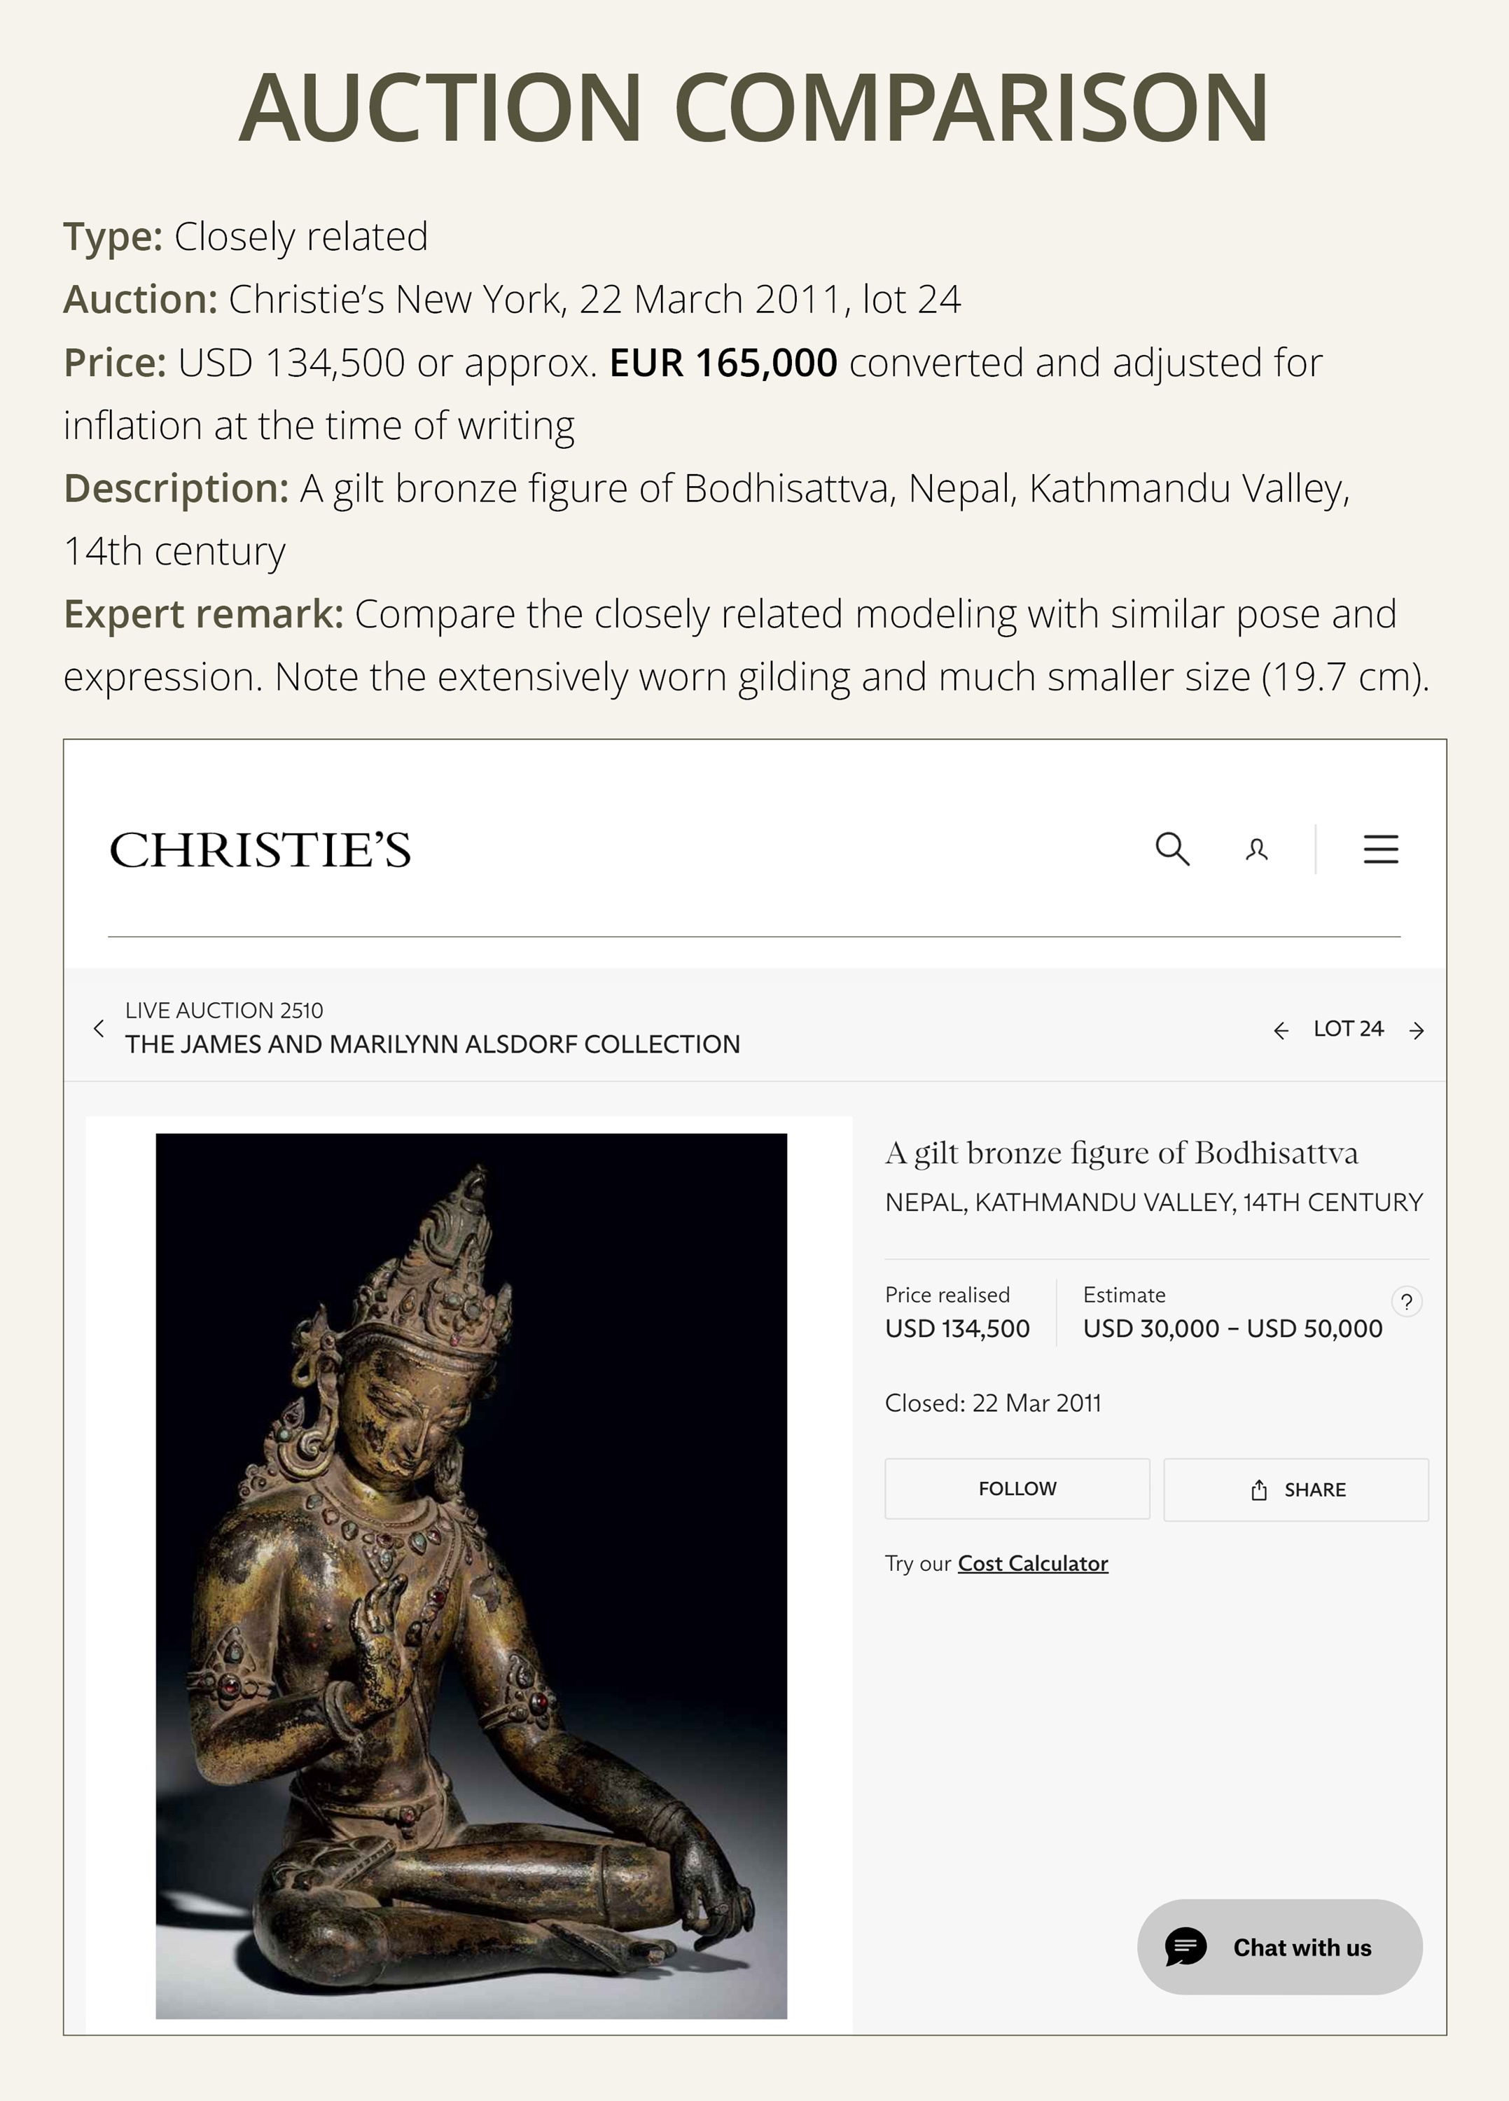Go to previous lot arrow

point(1281,1030)
